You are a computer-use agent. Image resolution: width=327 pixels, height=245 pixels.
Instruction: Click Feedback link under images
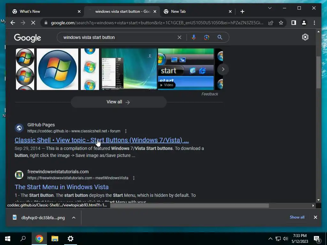click(209, 94)
